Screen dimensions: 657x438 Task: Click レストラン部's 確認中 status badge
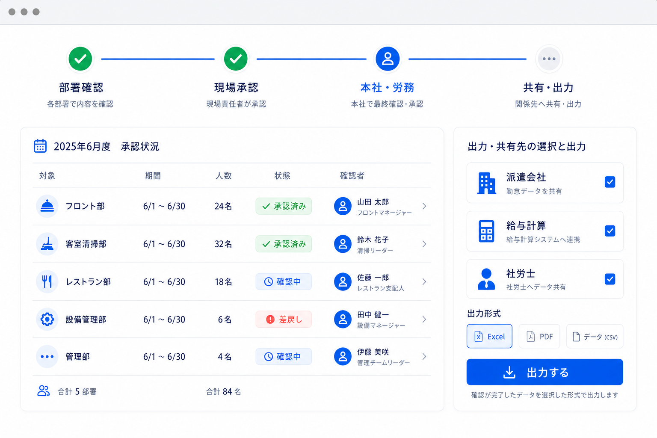pyautogui.click(x=284, y=281)
